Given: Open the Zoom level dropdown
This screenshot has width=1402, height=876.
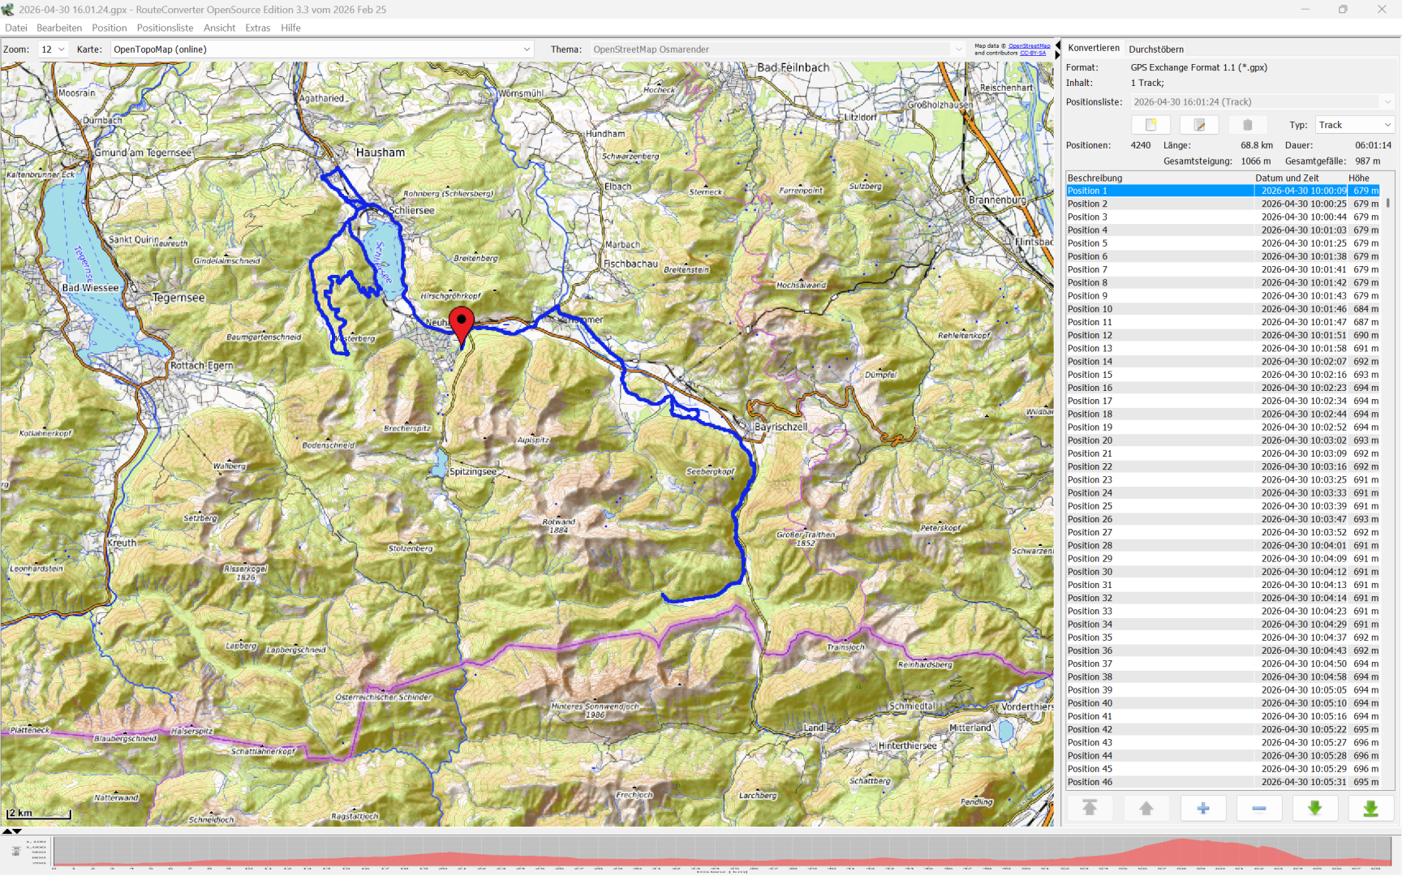Looking at the screenshot, I should coord(54,49).
